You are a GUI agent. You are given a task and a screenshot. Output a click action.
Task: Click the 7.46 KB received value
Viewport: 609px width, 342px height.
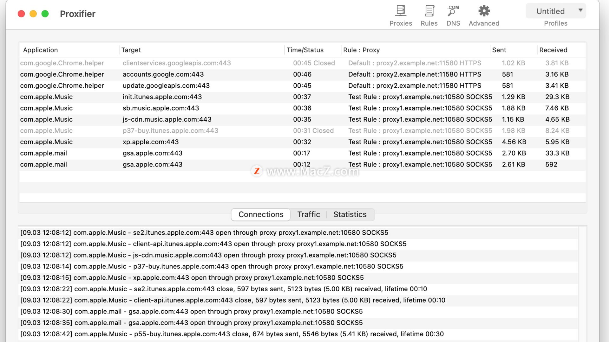(x=557, y=108)
